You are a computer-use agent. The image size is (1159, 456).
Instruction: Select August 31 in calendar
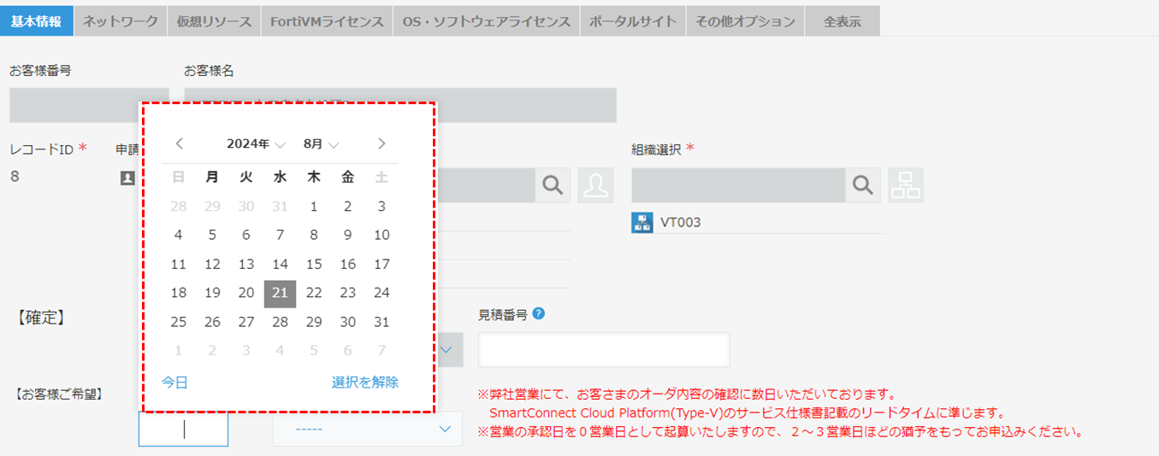click(x=381, y=322)
